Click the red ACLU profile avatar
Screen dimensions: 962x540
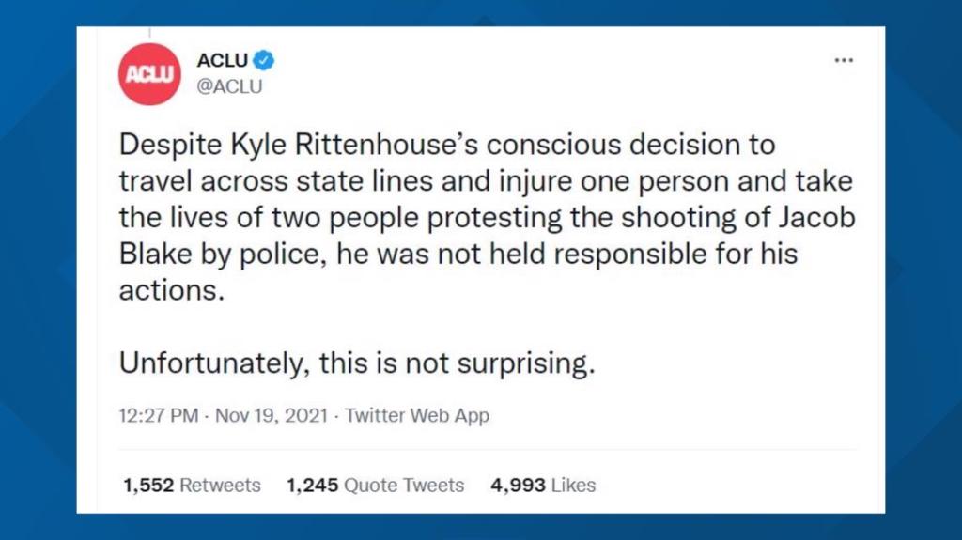point(148,74)
